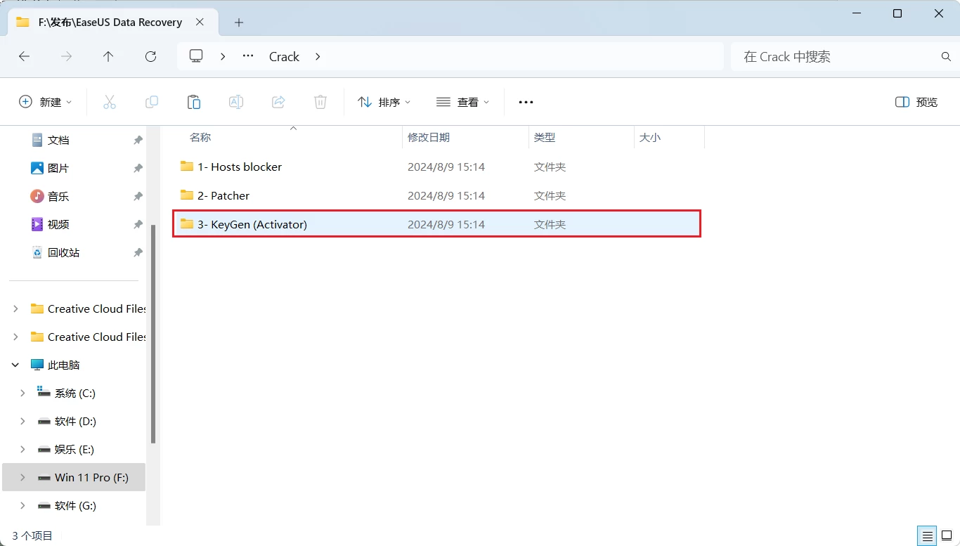Expand the 软件 (D:) drive node
This screenshot has height=546, width=960.
click(x=23, y=421)
